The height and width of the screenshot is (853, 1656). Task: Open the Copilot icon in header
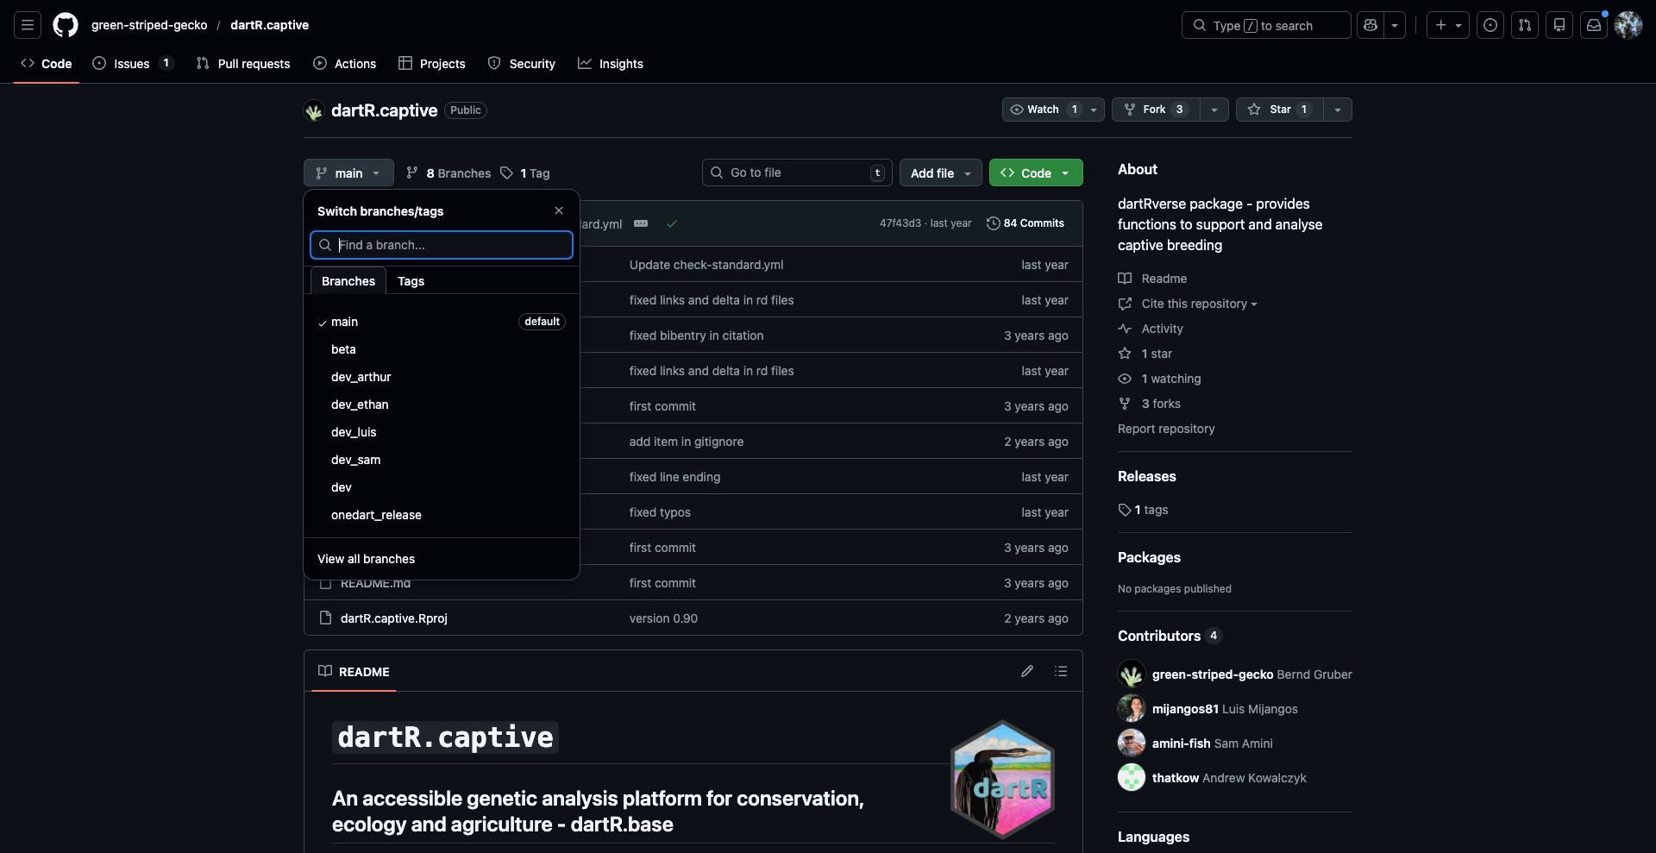pyautogui.click(x=1371, y=25)
